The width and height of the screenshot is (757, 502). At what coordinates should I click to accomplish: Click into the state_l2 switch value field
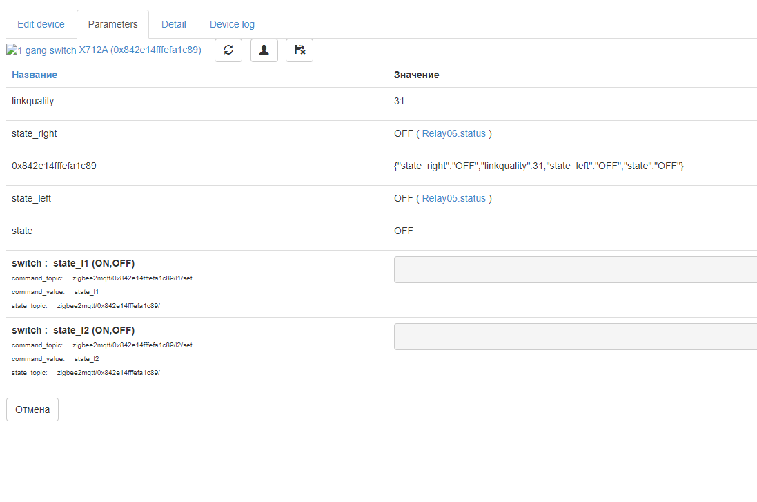pyautogui.click(x=575, y=336)
